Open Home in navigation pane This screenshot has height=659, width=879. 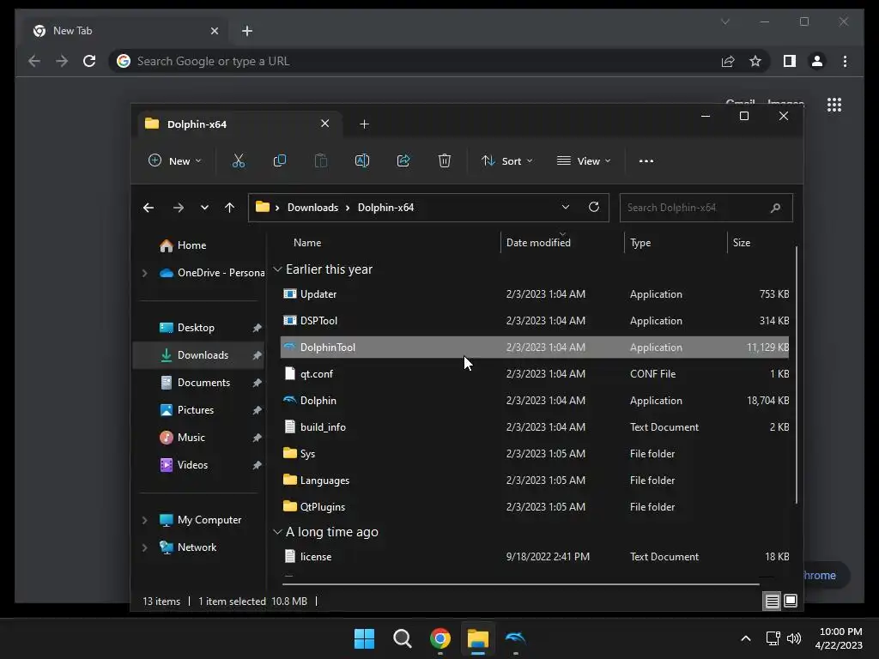tap(191, 245)
